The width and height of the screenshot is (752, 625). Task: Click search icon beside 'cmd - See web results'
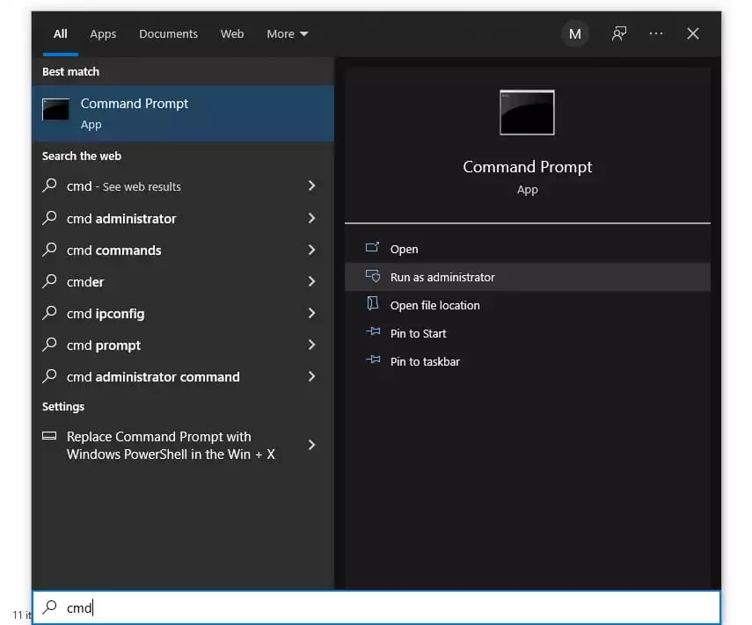coord(49,185)
